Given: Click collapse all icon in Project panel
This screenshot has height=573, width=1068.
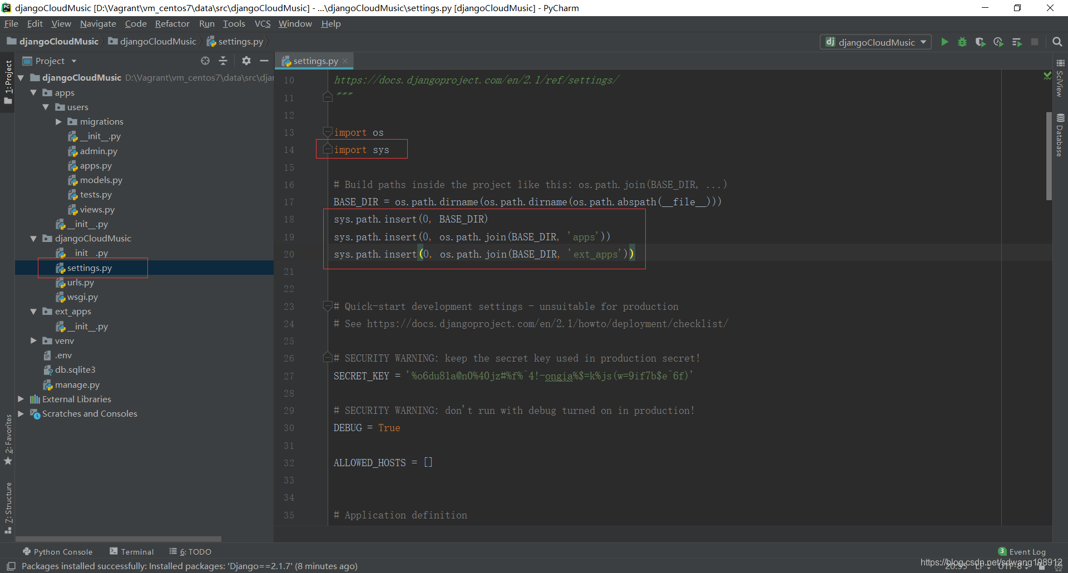Looking at the screenshot, I should point(223,61).
